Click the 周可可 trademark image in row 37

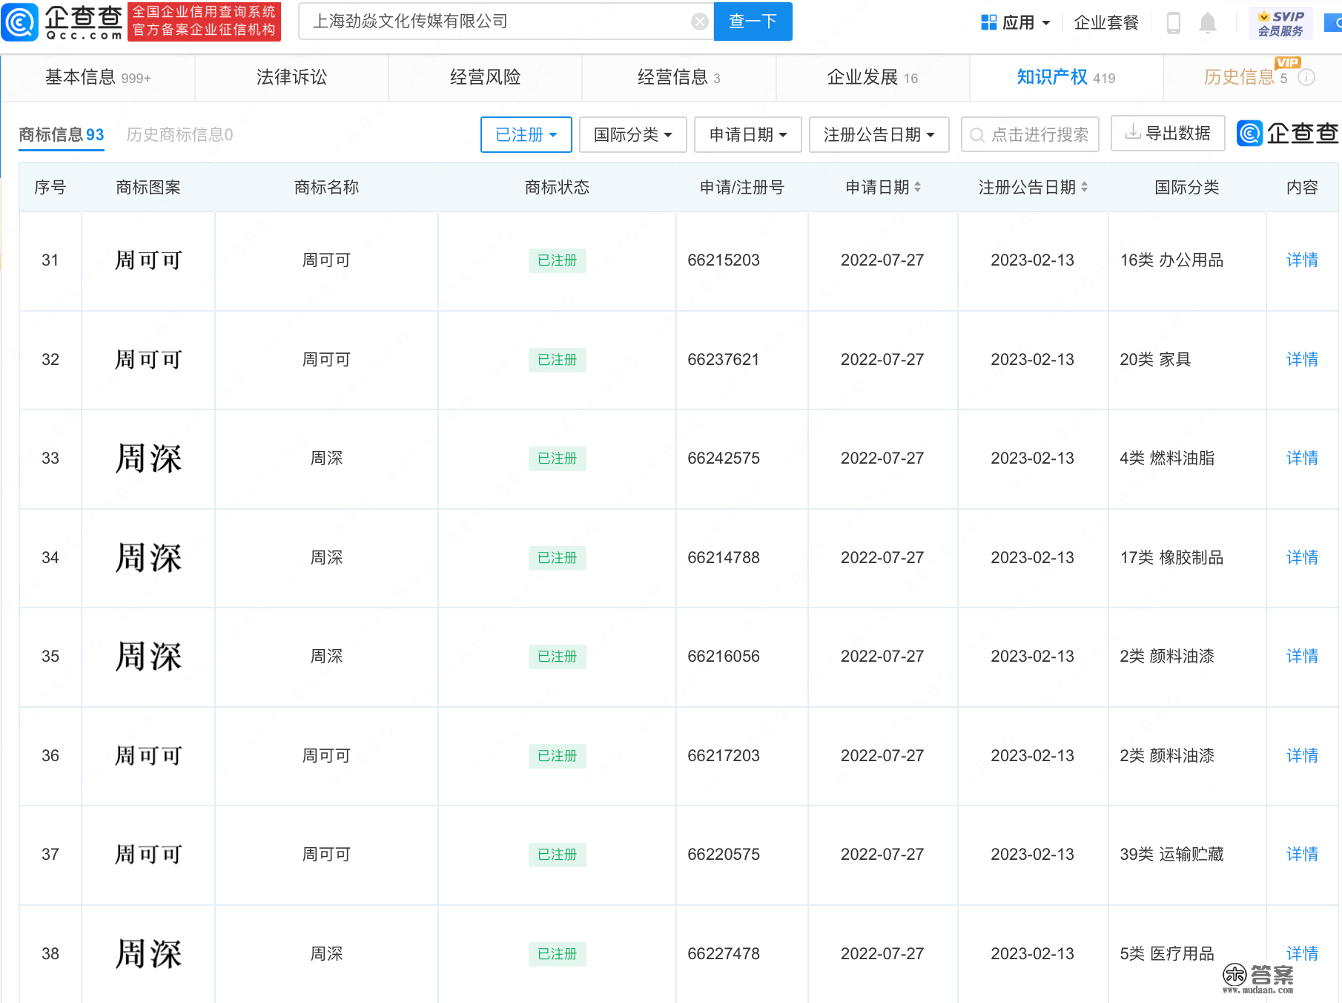(148, 855)
